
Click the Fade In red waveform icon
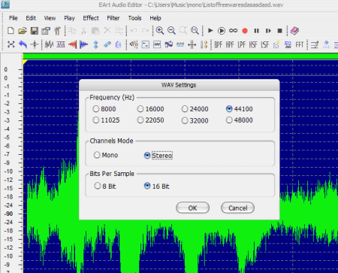pyautogui.click(x=72, y=44)
